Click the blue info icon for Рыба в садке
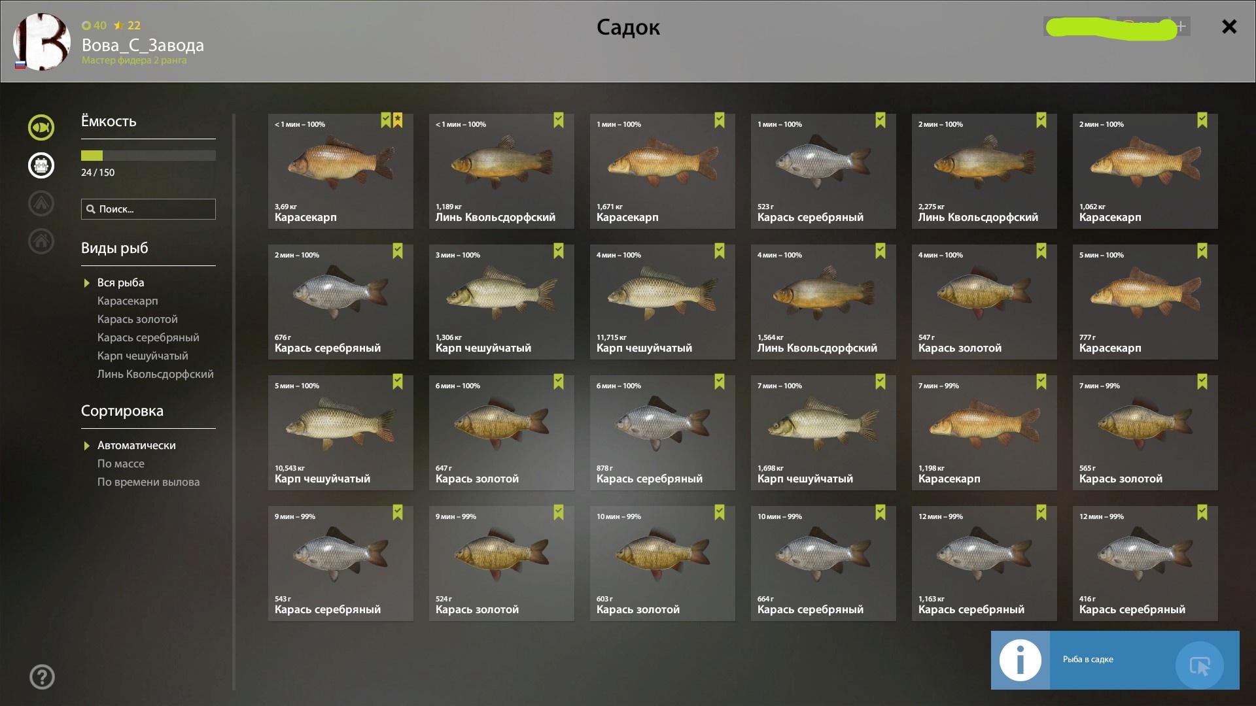Screen dimensions: 1256x706 tap(1020, 660)
